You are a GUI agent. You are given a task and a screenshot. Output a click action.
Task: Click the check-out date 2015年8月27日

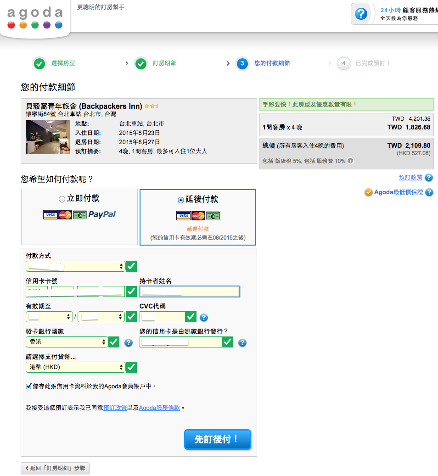pyautogui.click(x=140, y=142)
